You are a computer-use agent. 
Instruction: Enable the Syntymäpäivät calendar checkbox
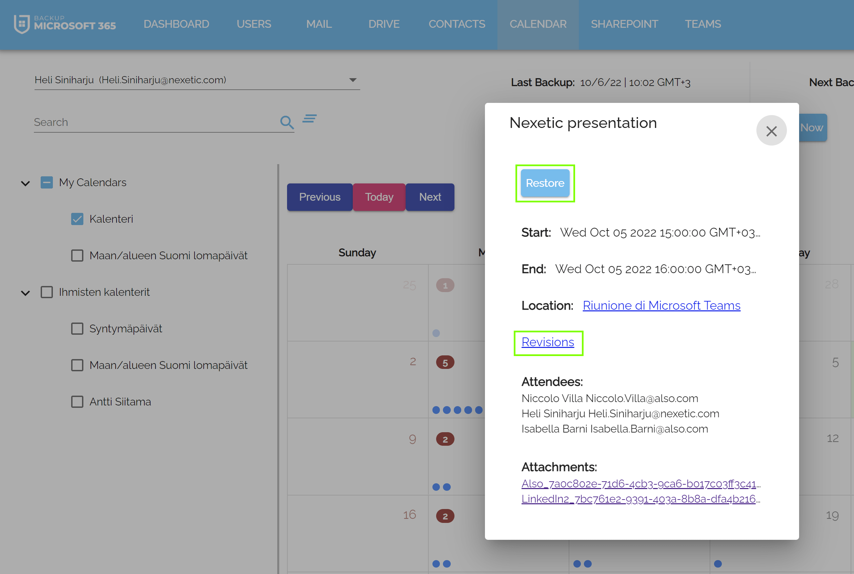77,329
